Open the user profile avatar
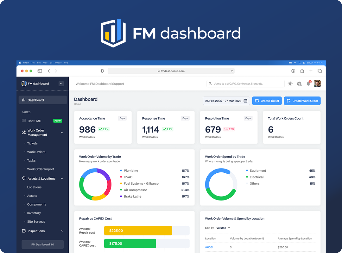The image size is (342, 253). pyautogui.click(x=317, y=83)
